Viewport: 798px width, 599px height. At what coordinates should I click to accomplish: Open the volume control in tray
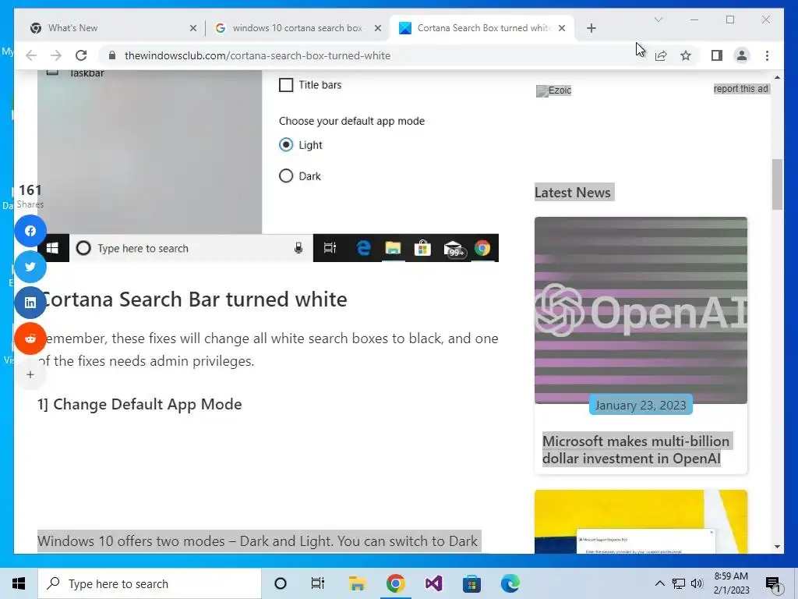(697, 583)
